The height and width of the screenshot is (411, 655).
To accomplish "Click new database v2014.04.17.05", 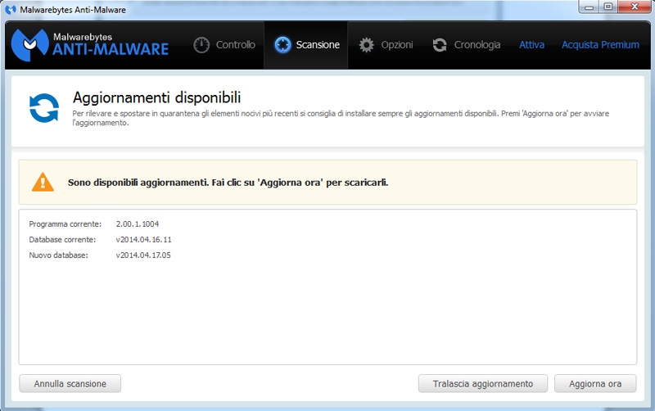I will tap(143, 255).
